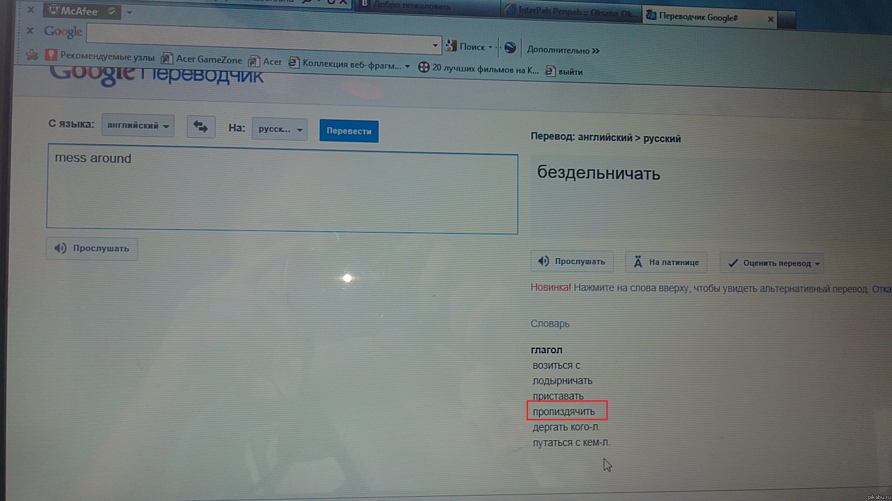
Task: Click the globe icon in Google toolbar
Action: (510, 48)
